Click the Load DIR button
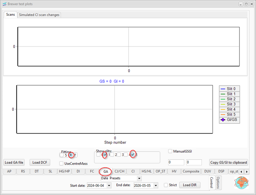 pyautogui.click(x=190, y=185)
